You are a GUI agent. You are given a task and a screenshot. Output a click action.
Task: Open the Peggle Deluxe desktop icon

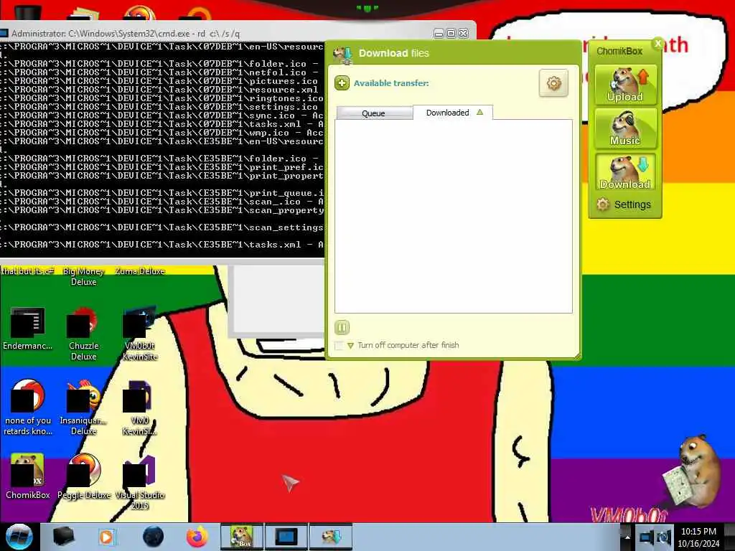point(84,476)
